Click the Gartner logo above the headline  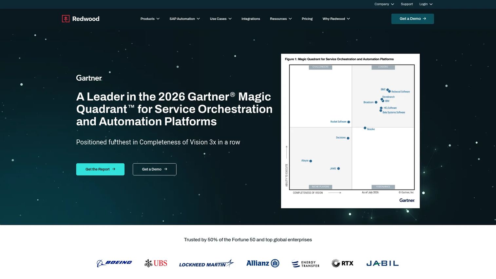89,78
